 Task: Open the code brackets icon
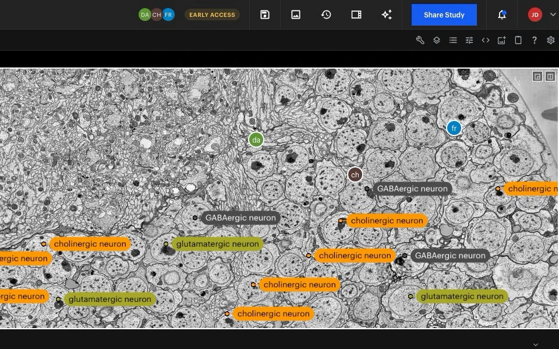486,40
